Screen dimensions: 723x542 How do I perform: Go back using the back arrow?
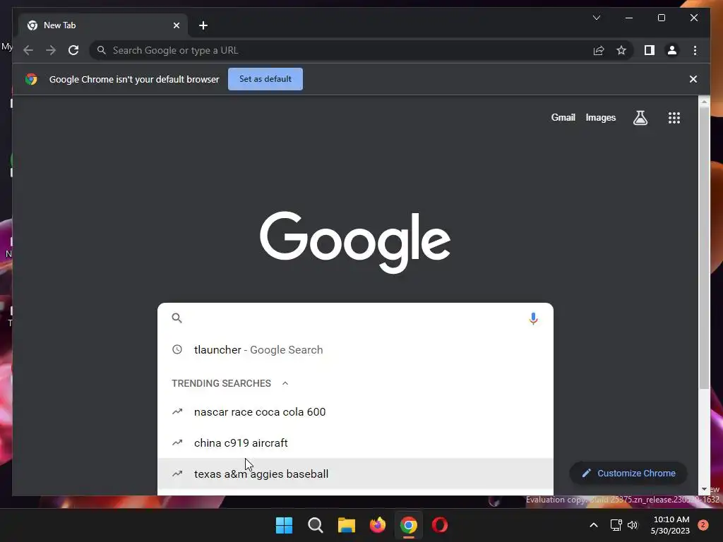tap(28, 50)
